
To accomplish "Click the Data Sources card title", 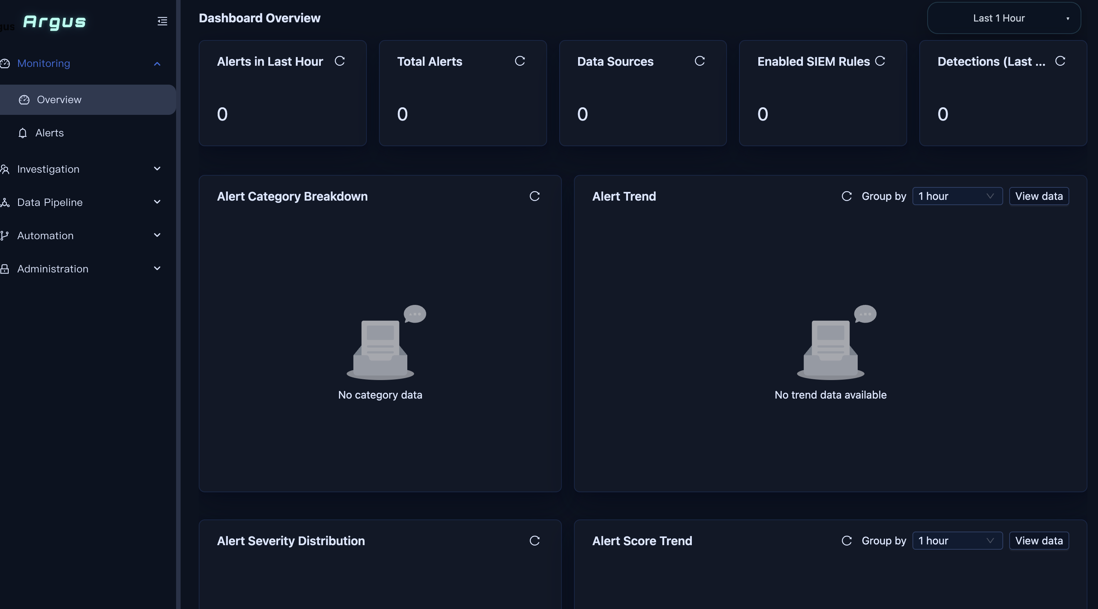I will 615,61.
